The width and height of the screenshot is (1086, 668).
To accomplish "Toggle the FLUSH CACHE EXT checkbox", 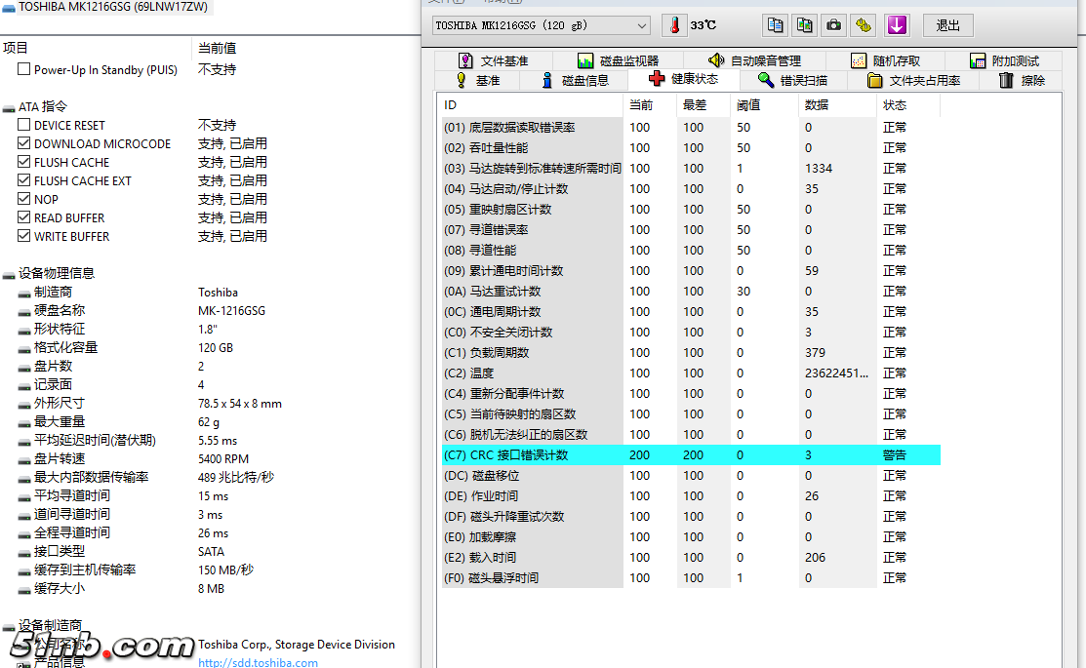I will point(23,180).
